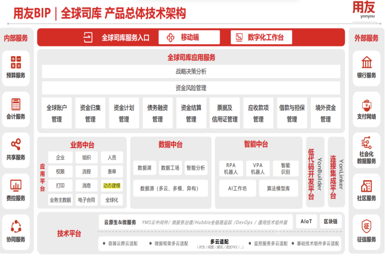This screenshot has width=387, height=261.
Task: Click the 会计服务 calculator icon
Action: [x=16, y=104]
